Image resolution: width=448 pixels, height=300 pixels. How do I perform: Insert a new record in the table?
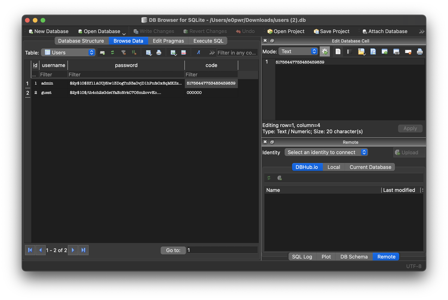tap(173, 52)
